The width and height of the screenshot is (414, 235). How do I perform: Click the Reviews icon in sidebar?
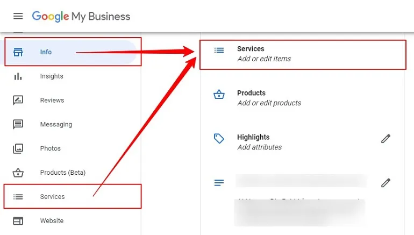(18, 101)
